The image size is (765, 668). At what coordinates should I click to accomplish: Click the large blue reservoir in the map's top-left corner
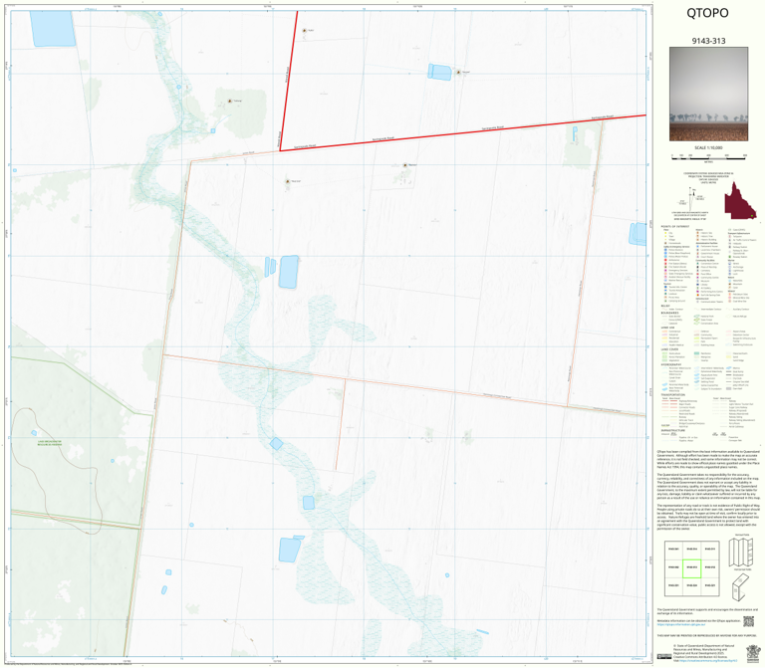53,28
